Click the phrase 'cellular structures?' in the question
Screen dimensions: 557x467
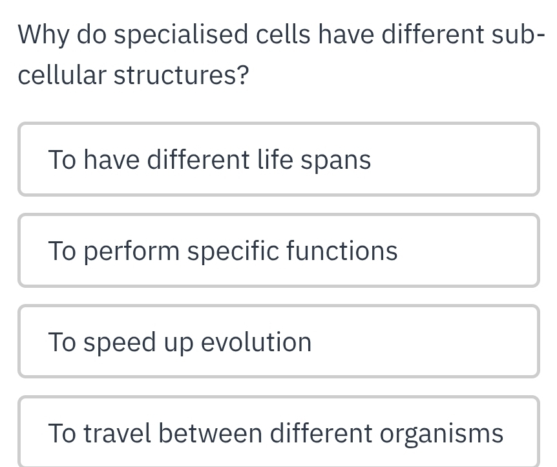click(x=133, y=75)
